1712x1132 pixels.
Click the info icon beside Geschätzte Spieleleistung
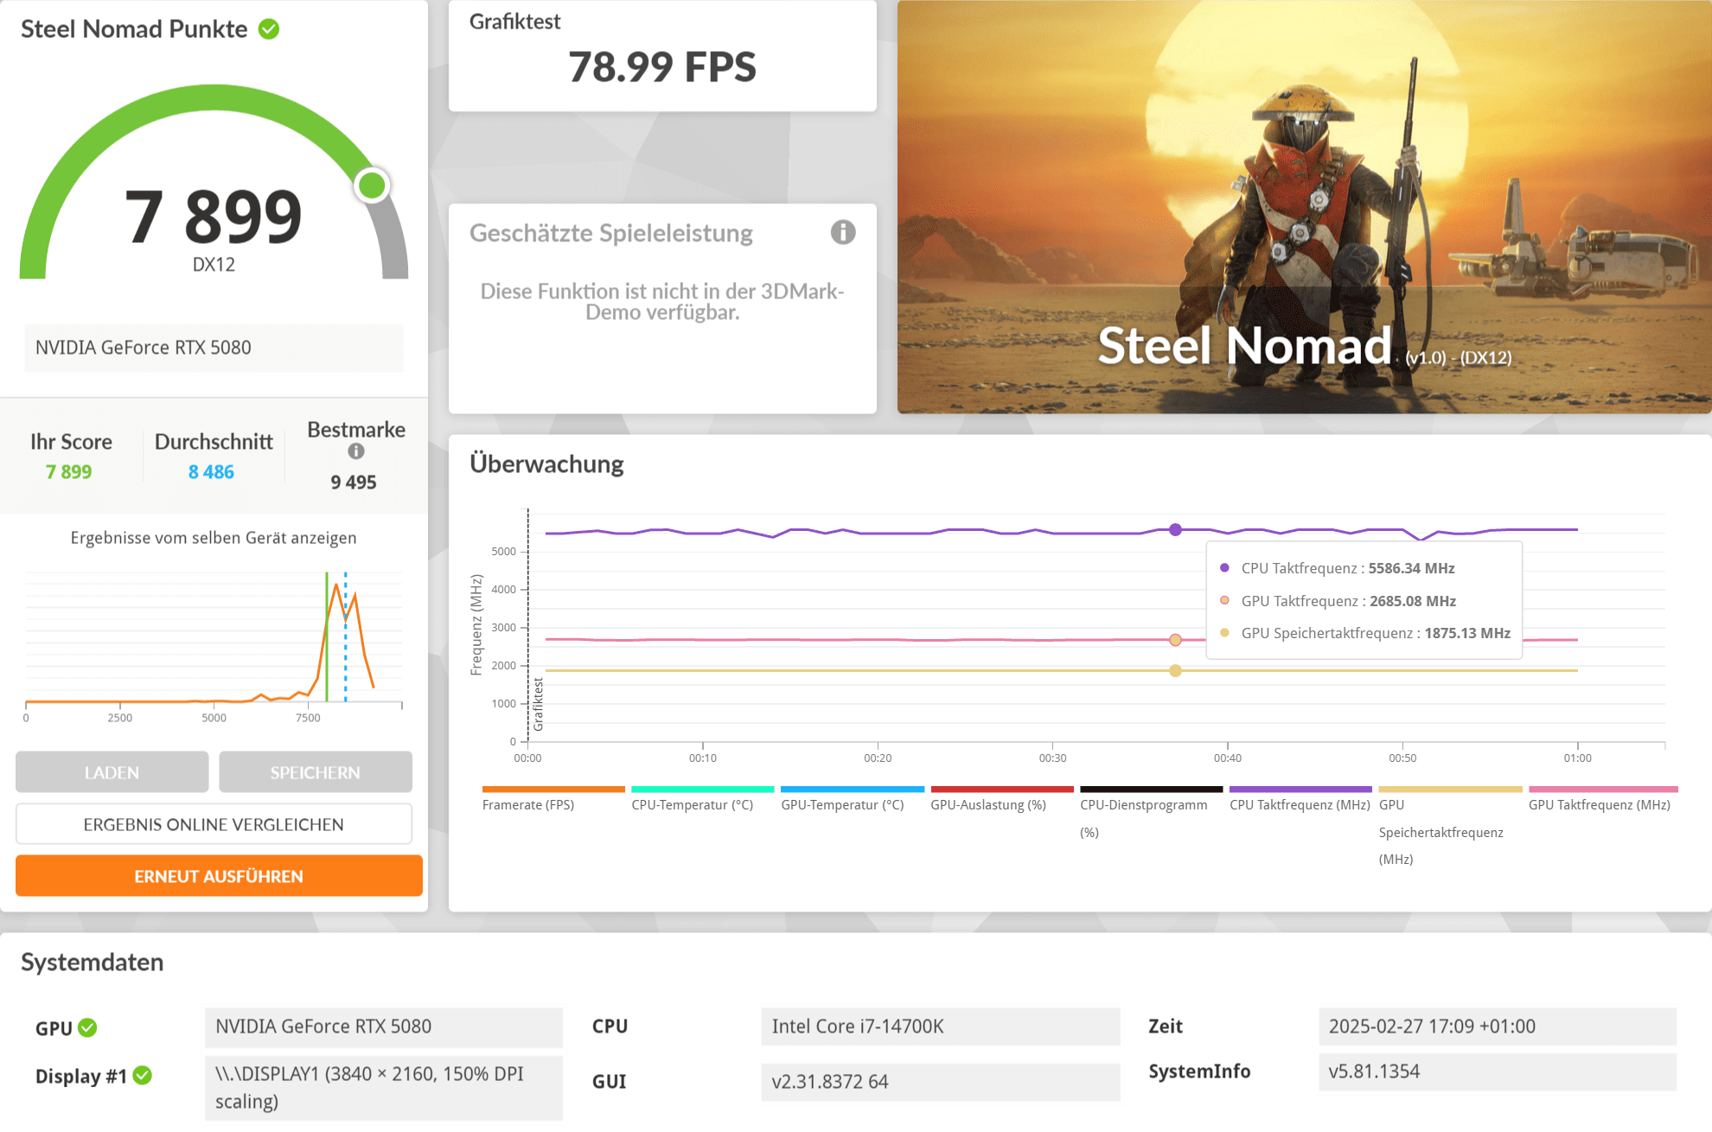click(843, 233)
